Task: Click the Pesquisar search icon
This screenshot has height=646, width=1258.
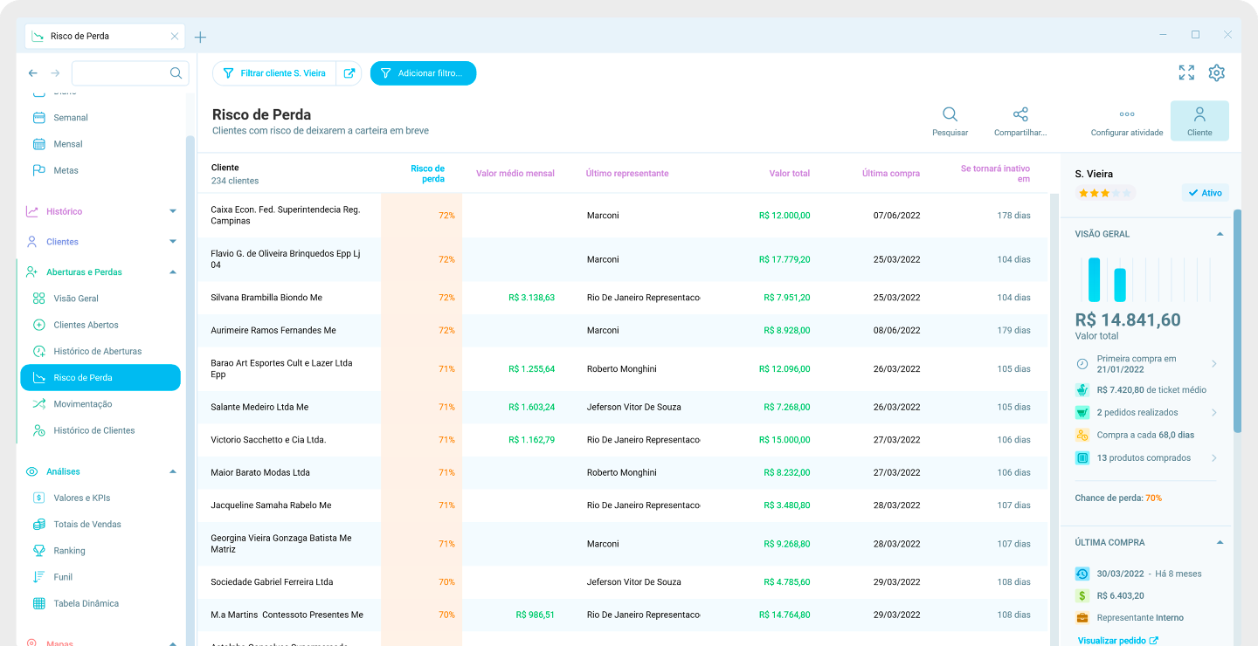Action: 950,114
